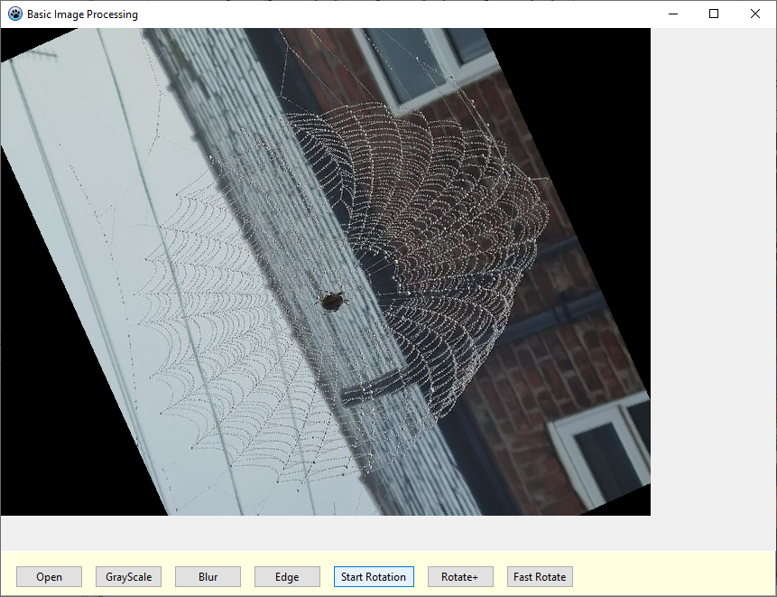The width and height of the screenshot is (777, 597).
Task: Click the Basic Image Processing title text
Action: (83, 14)
